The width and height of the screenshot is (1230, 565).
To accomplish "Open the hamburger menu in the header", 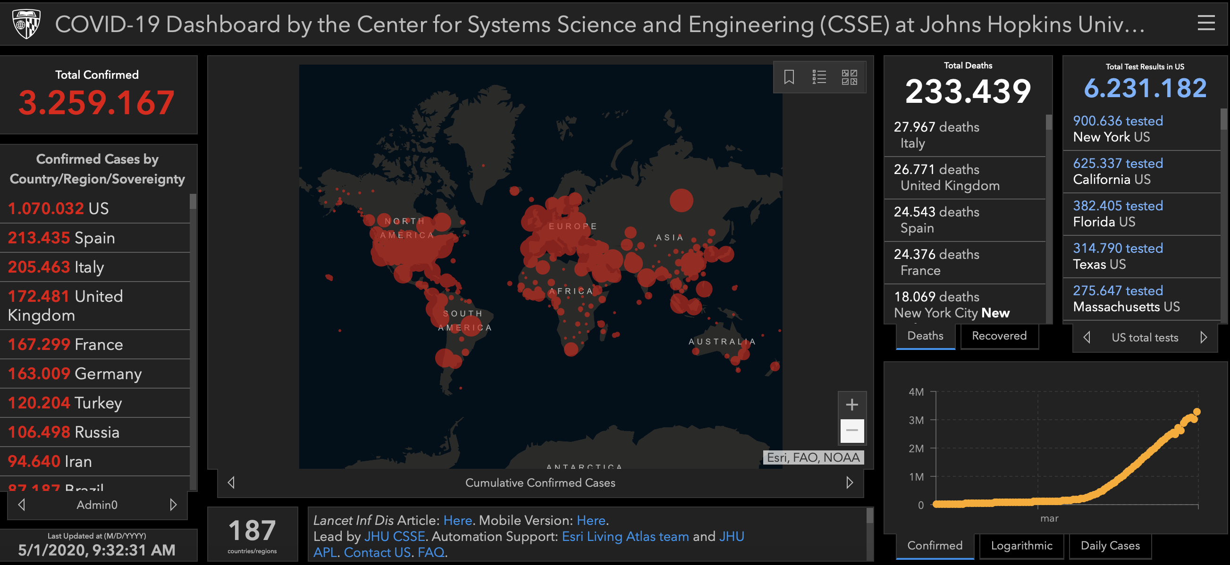I will [1205, 23].
